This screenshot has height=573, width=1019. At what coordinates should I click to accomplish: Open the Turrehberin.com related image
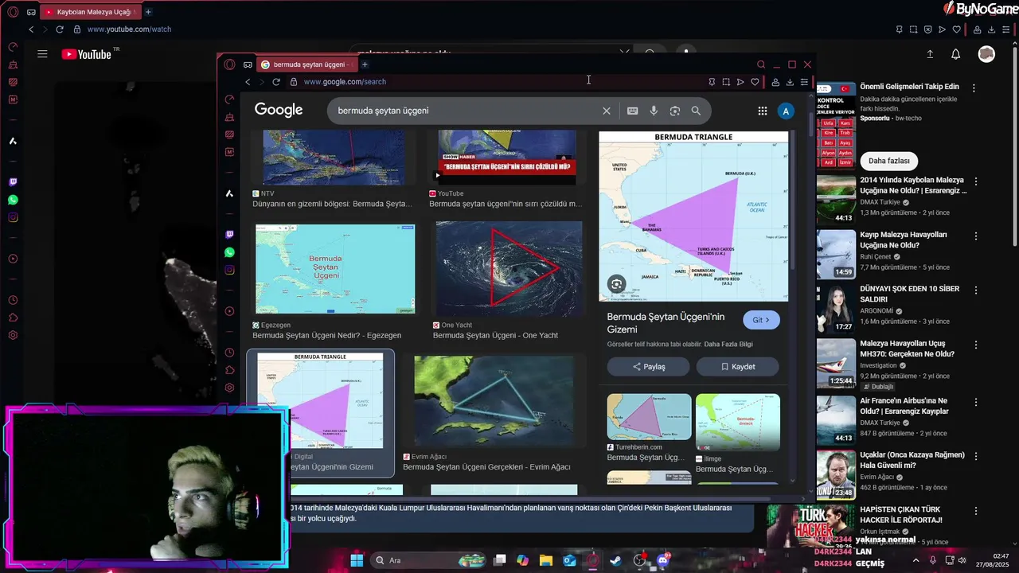pos(649,416)
